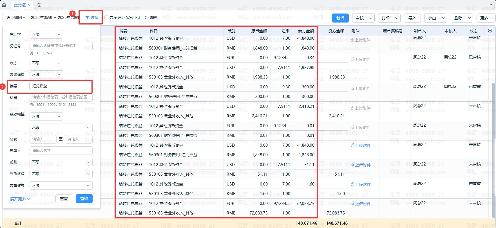Enable the 显示凭证金额小计 checkbox
Image resolution: width=496 pixels, height=228 pixels.
click(x=106, y=17)
